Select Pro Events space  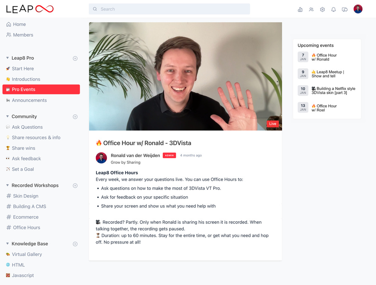click(41, 90)
